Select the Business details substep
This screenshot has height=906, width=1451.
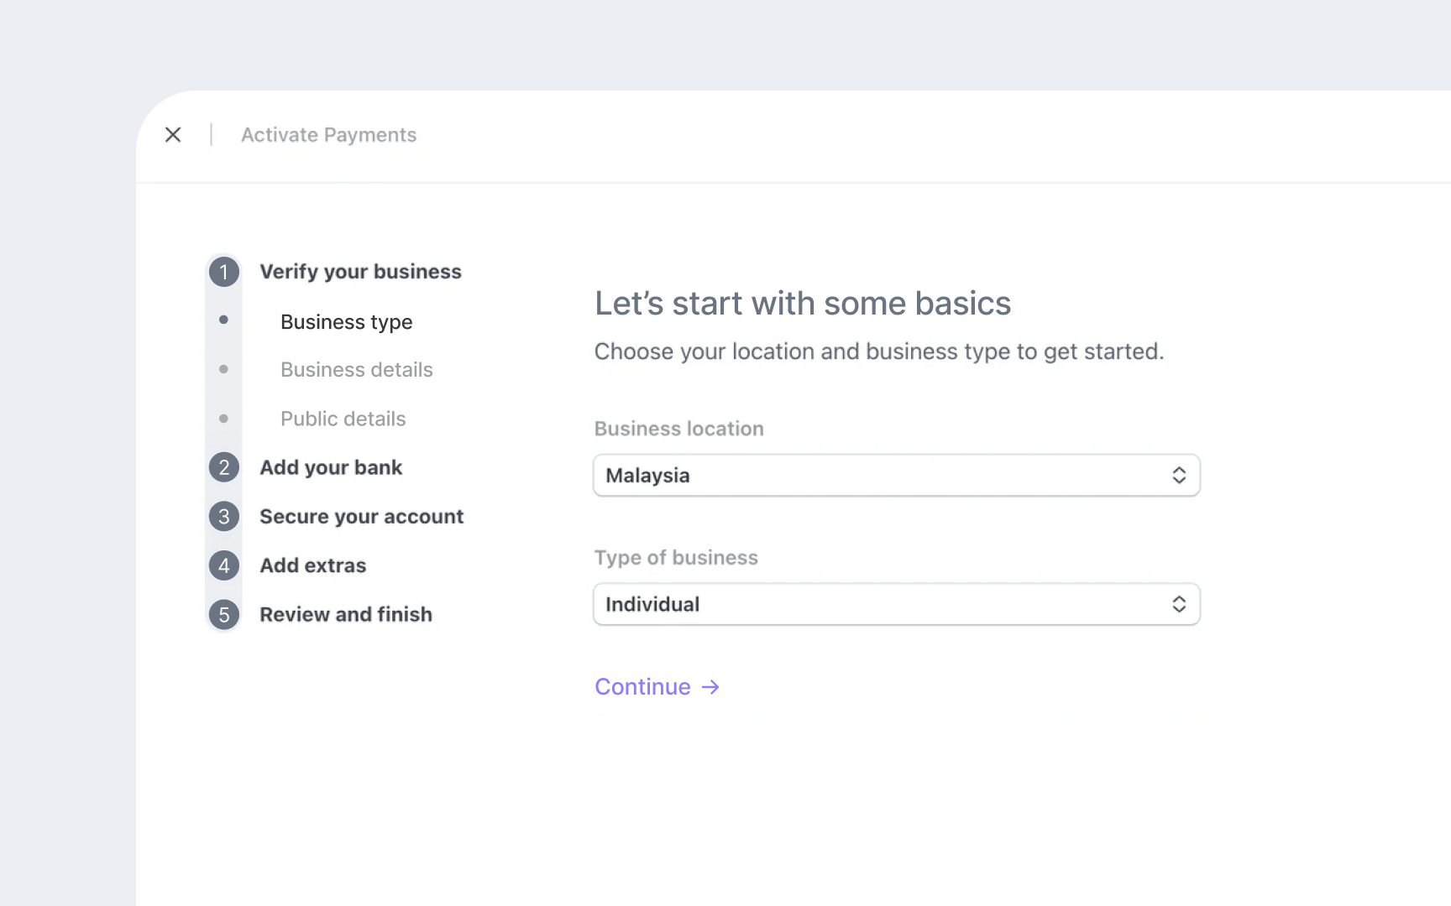click(356, 370)
